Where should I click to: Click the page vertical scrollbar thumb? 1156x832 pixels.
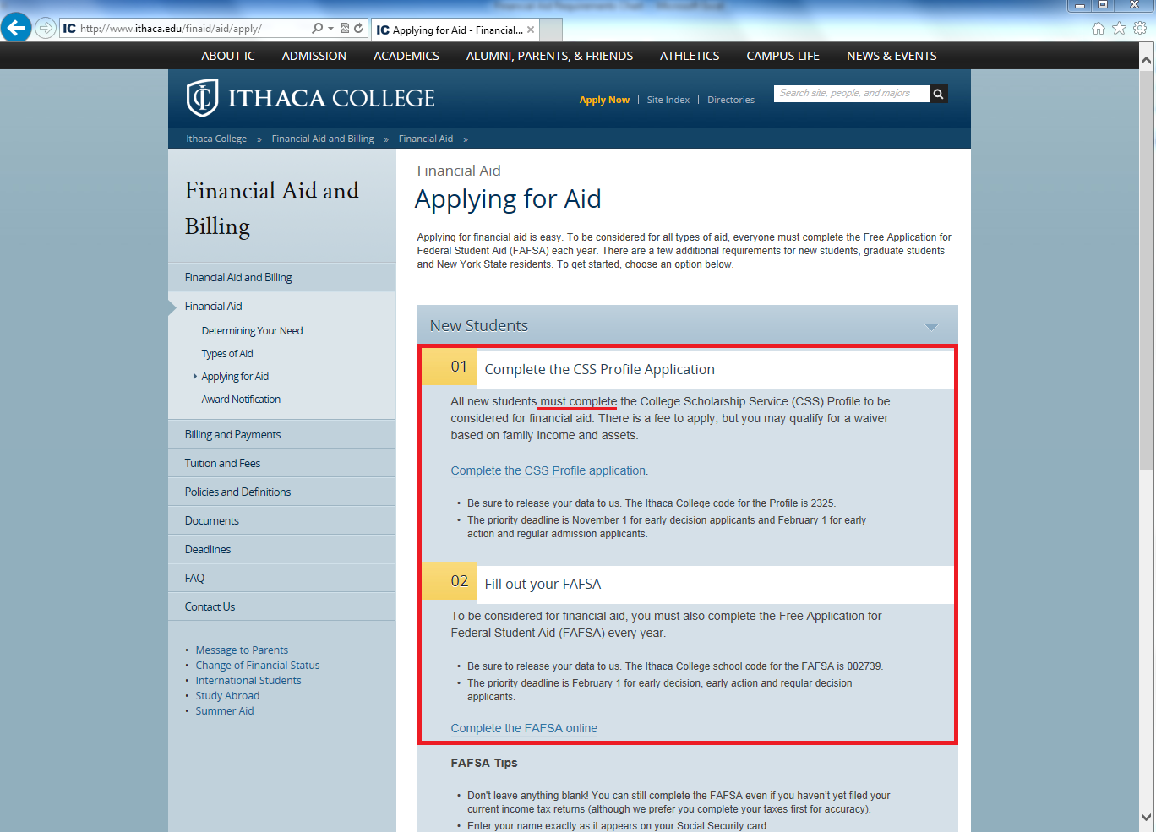click(1147, 270)
